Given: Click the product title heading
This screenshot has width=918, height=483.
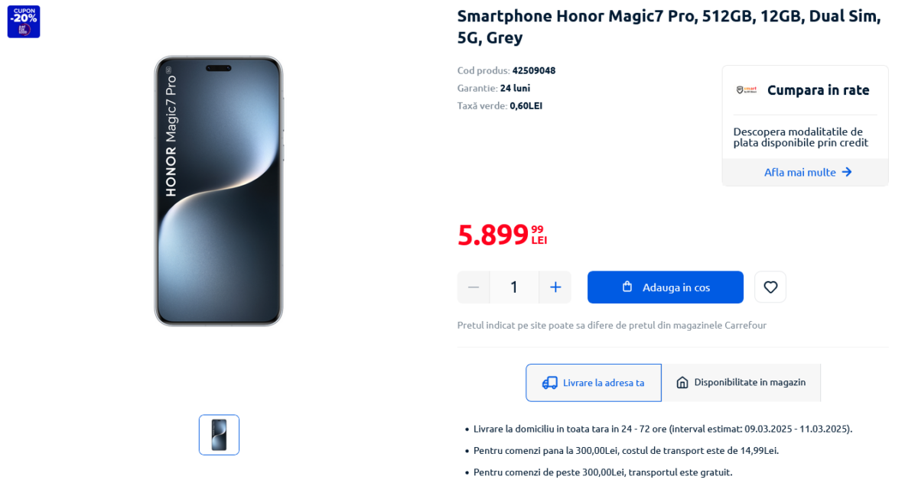Looking at the screenshot, I should [x=669, y=27].
